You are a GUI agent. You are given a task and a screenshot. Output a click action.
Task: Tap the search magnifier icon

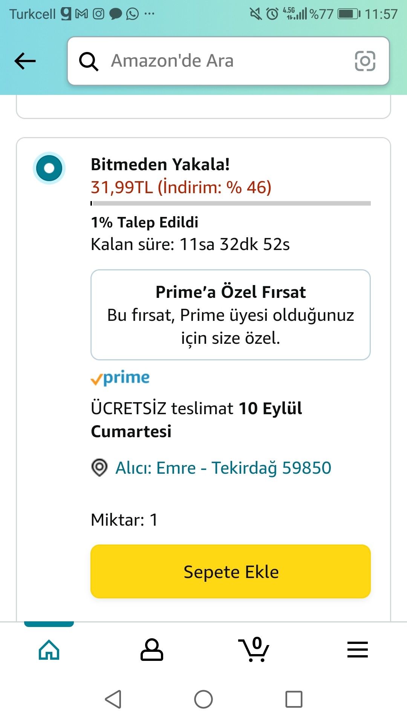pos(89,61)
